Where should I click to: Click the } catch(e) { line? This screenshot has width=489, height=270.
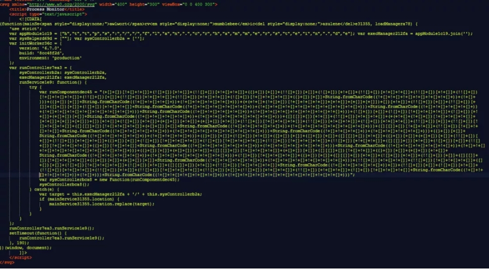pyautogui.click(x=44, y=189)
